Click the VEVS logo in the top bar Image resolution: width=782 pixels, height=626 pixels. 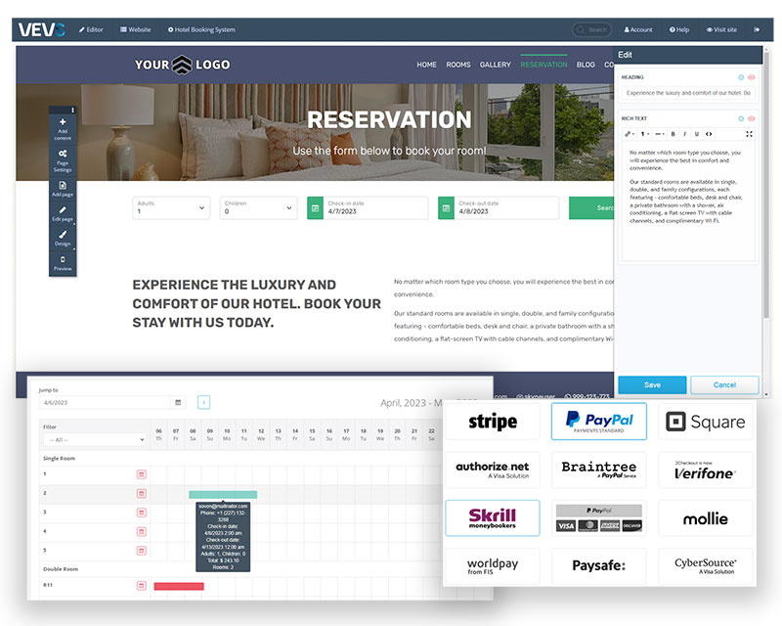tap(41, 30)
